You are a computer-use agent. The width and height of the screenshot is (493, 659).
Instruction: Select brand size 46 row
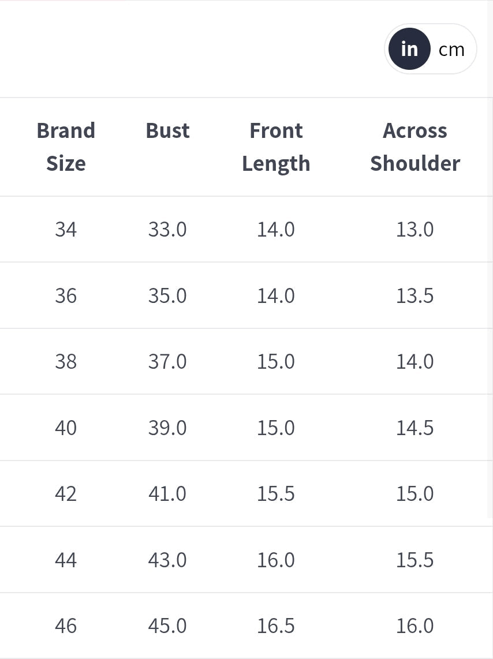click(66, 626)
